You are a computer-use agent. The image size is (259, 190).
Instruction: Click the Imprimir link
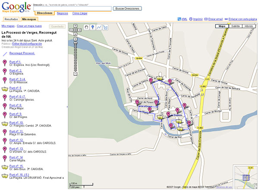coord(198,19)
